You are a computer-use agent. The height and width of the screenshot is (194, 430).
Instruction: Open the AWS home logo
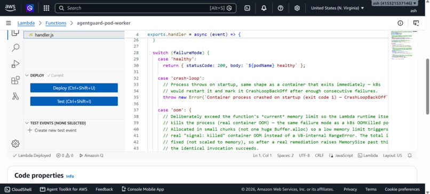pyautogui.click(x=10, y=8)
